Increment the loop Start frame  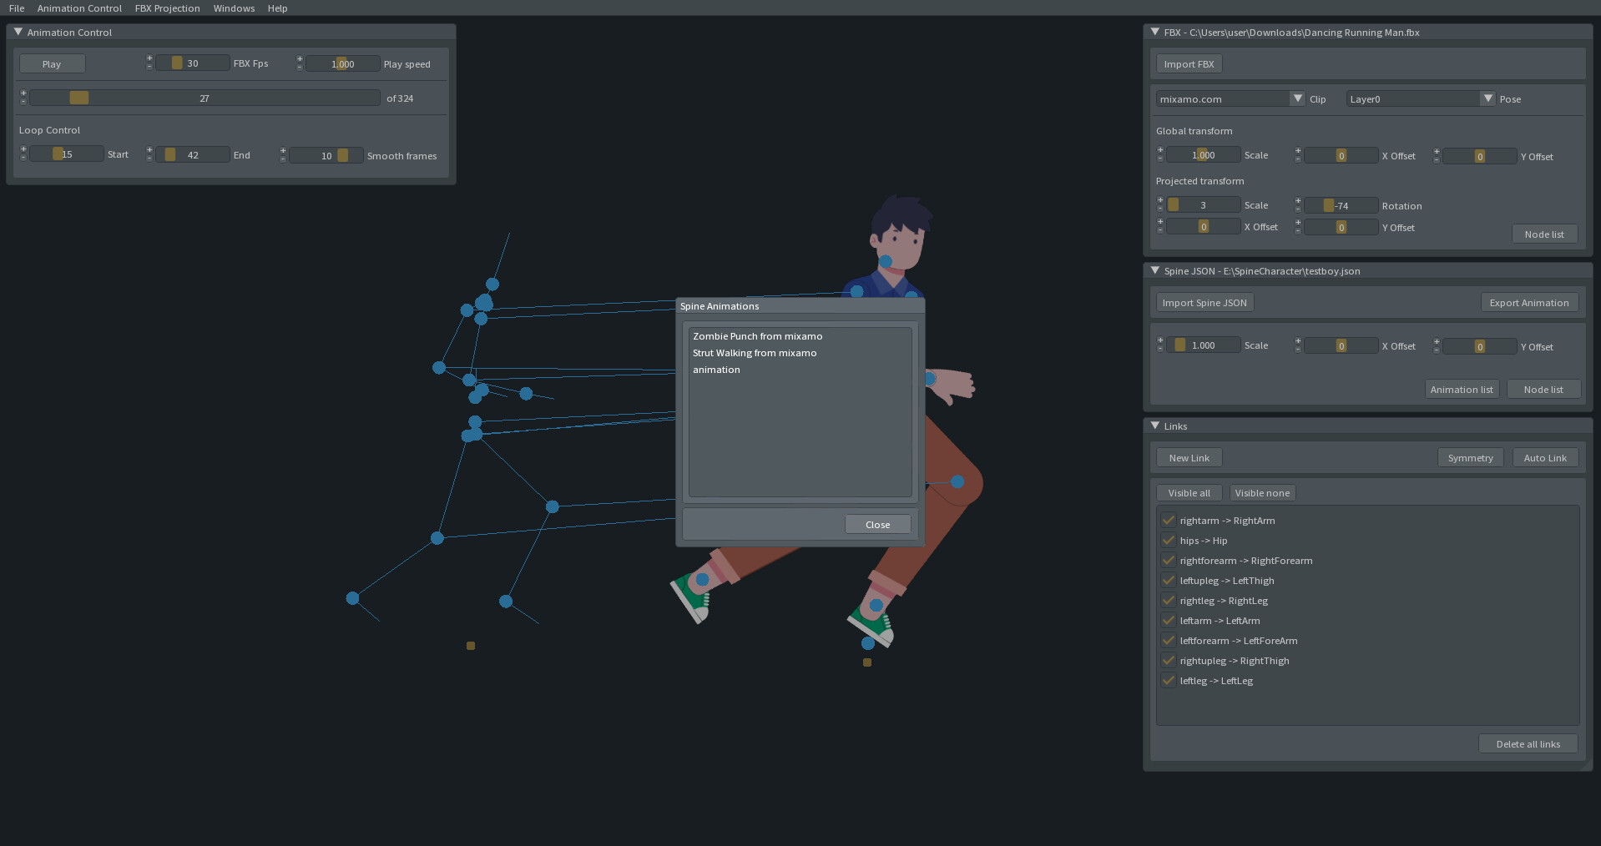pos(23,149)
